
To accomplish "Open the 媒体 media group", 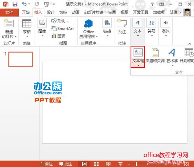I will pos(166,27).
